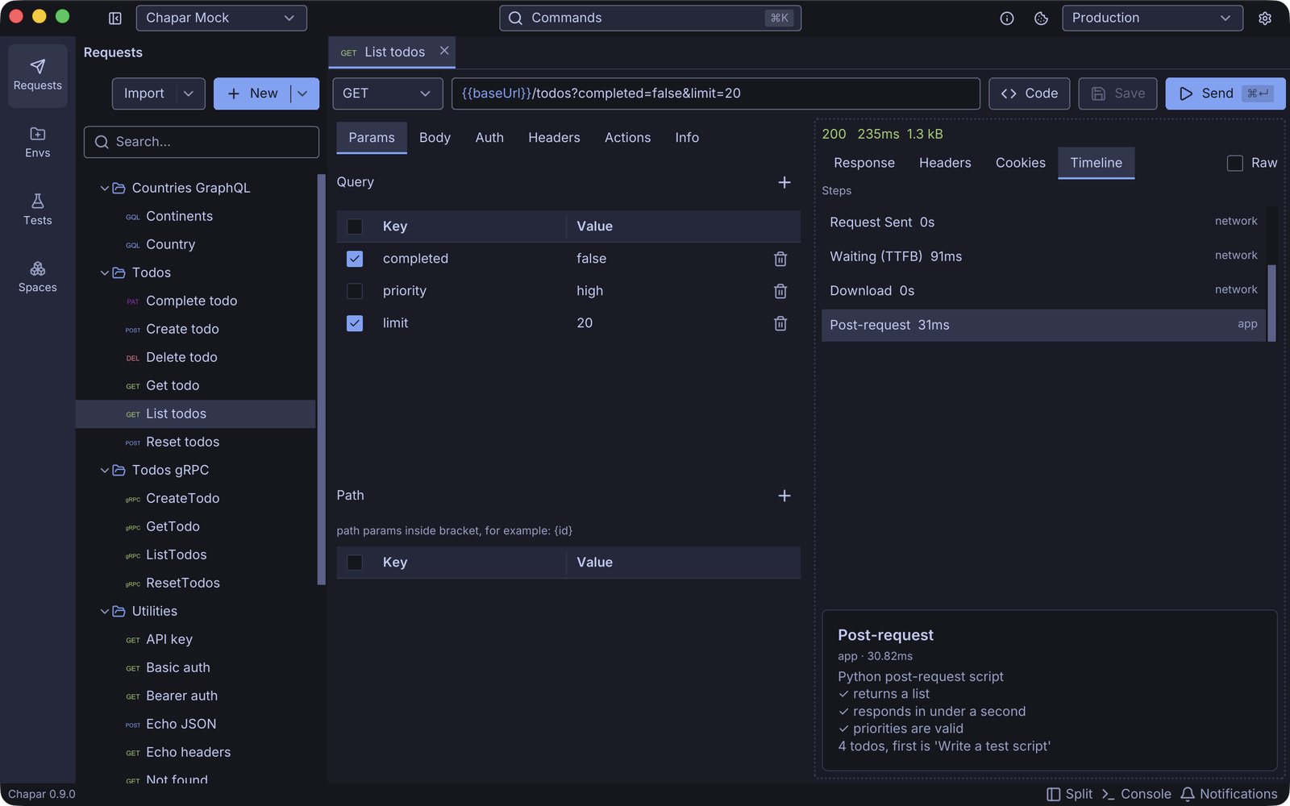Add a new Query parameter with plus
The height and width of the screenshot is (806, 1290).
[784, 182]
